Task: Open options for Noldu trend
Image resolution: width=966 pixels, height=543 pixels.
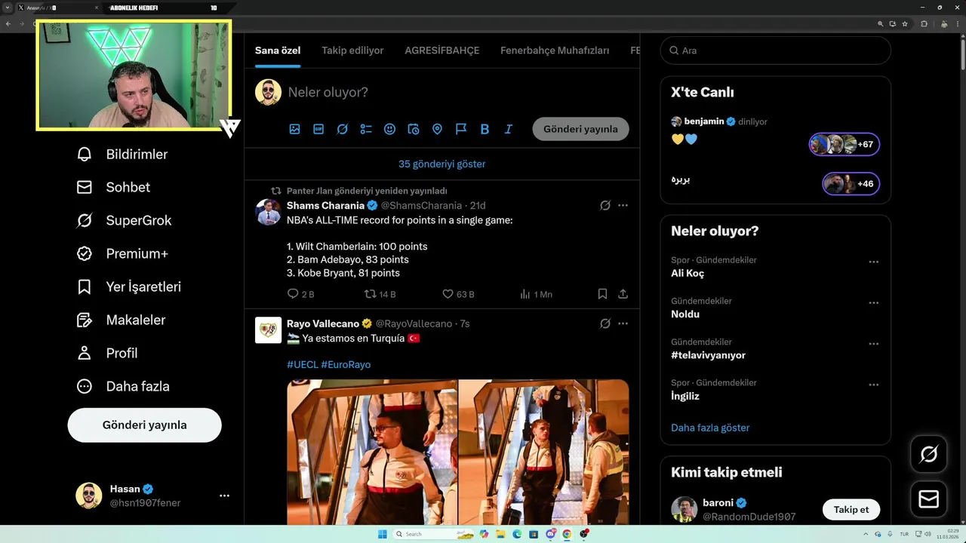Action: click(x=873, y=302)
